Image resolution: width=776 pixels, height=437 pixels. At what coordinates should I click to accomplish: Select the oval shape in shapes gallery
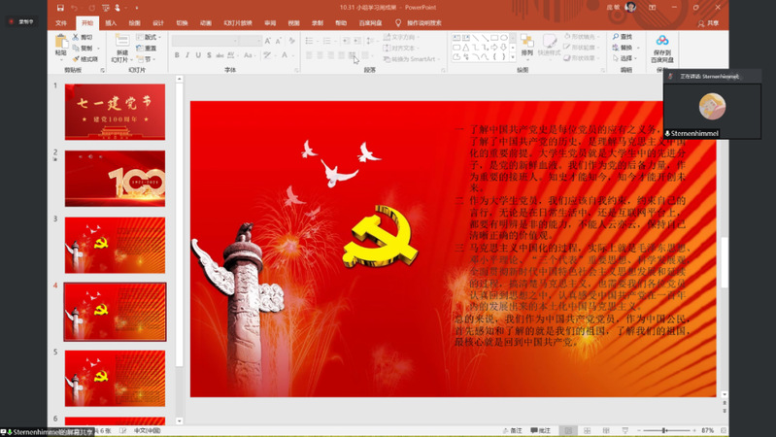click(504, 38)
